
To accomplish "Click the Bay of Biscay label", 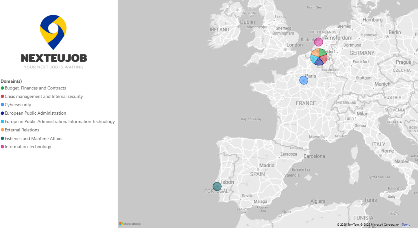I will (x=251, y=119).
